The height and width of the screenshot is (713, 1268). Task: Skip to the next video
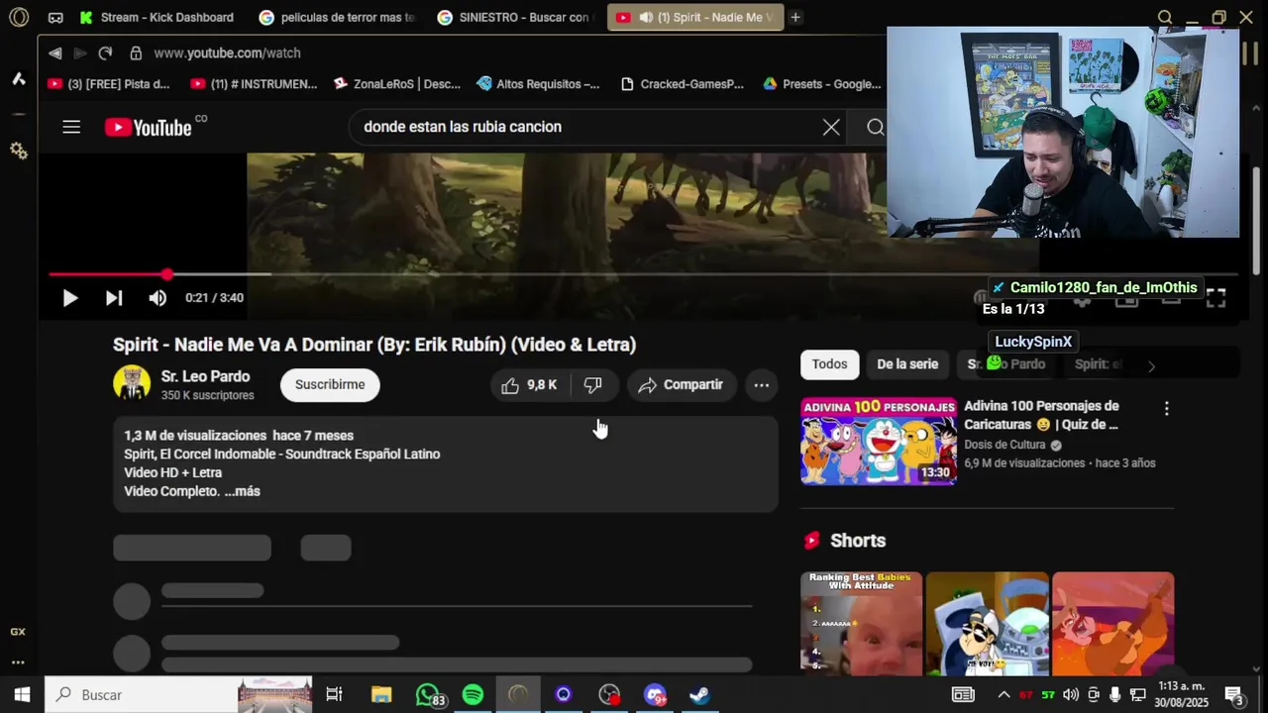coord(114,298)
